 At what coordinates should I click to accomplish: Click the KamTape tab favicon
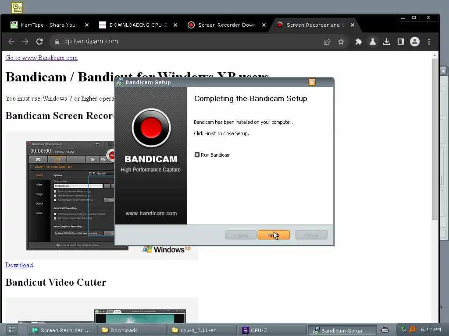(14, 25)
